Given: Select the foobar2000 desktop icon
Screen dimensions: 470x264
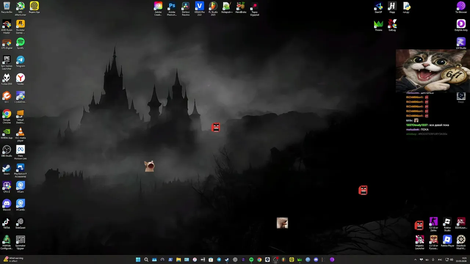Looking at the screenshot, I should coord(7,79).
